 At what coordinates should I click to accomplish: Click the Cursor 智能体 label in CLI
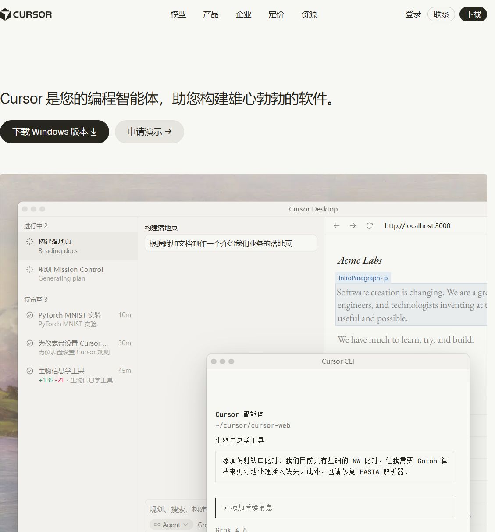tap(239, 414)
